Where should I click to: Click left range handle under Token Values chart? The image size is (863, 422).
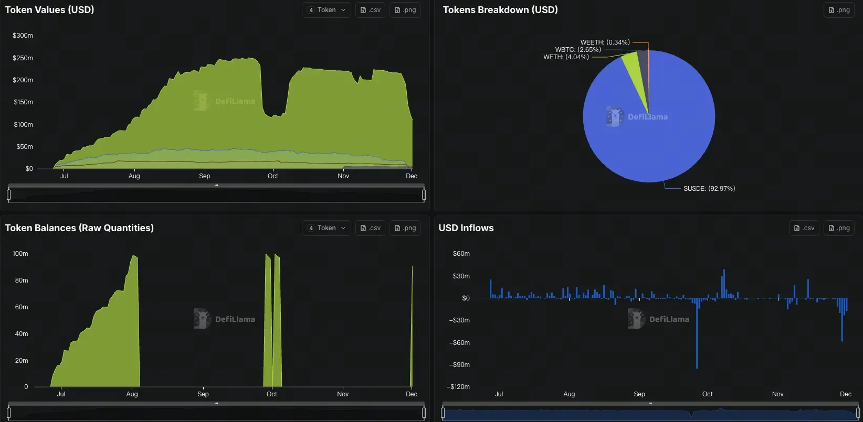tap(9, 195)
